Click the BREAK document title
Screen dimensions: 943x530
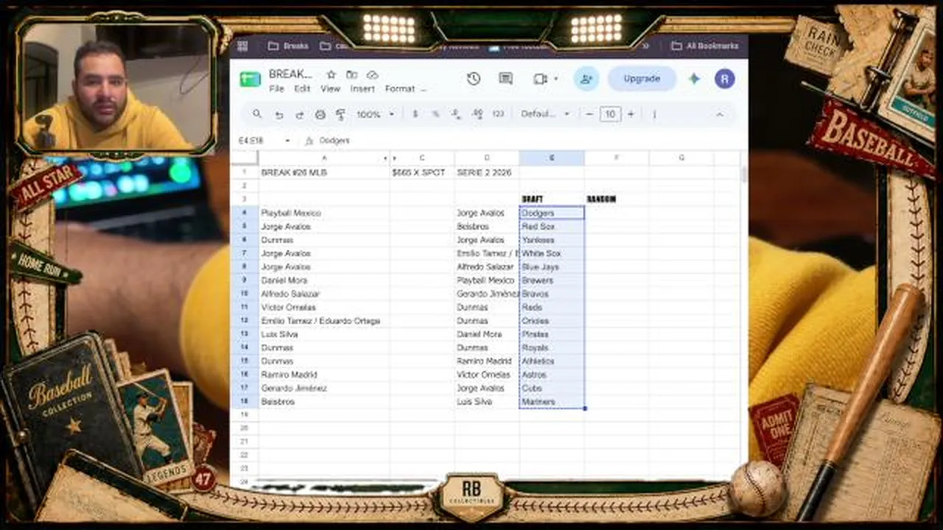coord(291,74)
